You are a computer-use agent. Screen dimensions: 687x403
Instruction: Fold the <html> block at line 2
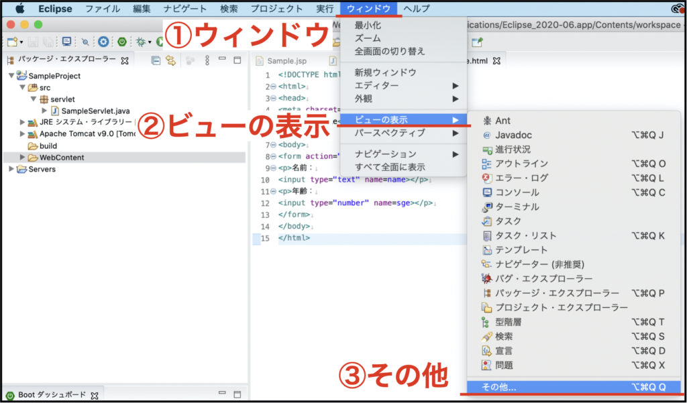tap(274, 87)
